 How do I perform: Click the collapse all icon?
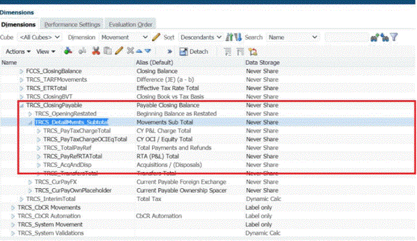click(x=240, y=52)
